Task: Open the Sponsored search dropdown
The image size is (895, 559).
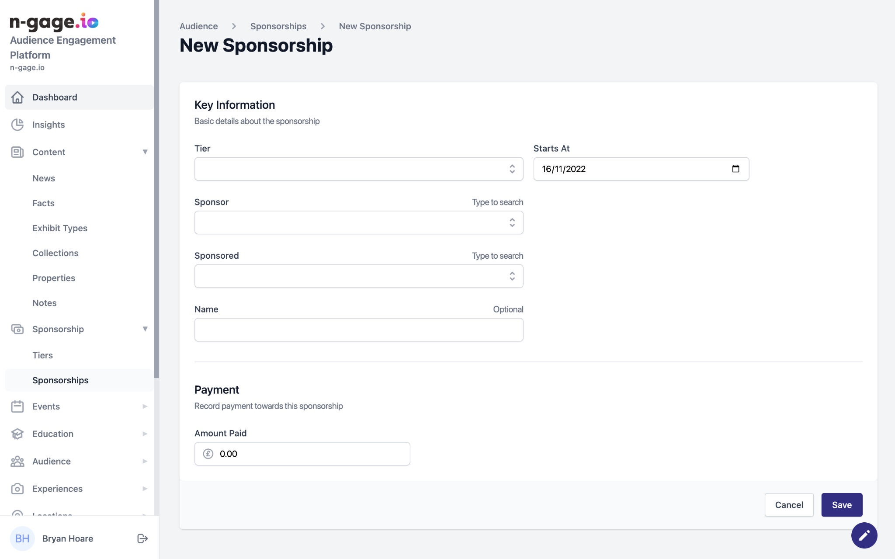Action: [x=358, y=276]
